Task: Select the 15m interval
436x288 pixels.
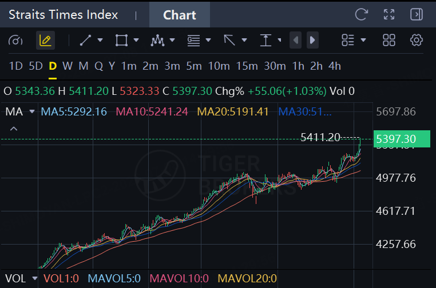Action: tap(247, 66)
